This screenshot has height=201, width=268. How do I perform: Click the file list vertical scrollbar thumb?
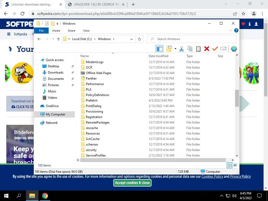pyautogui.click(x=237, y=98)
